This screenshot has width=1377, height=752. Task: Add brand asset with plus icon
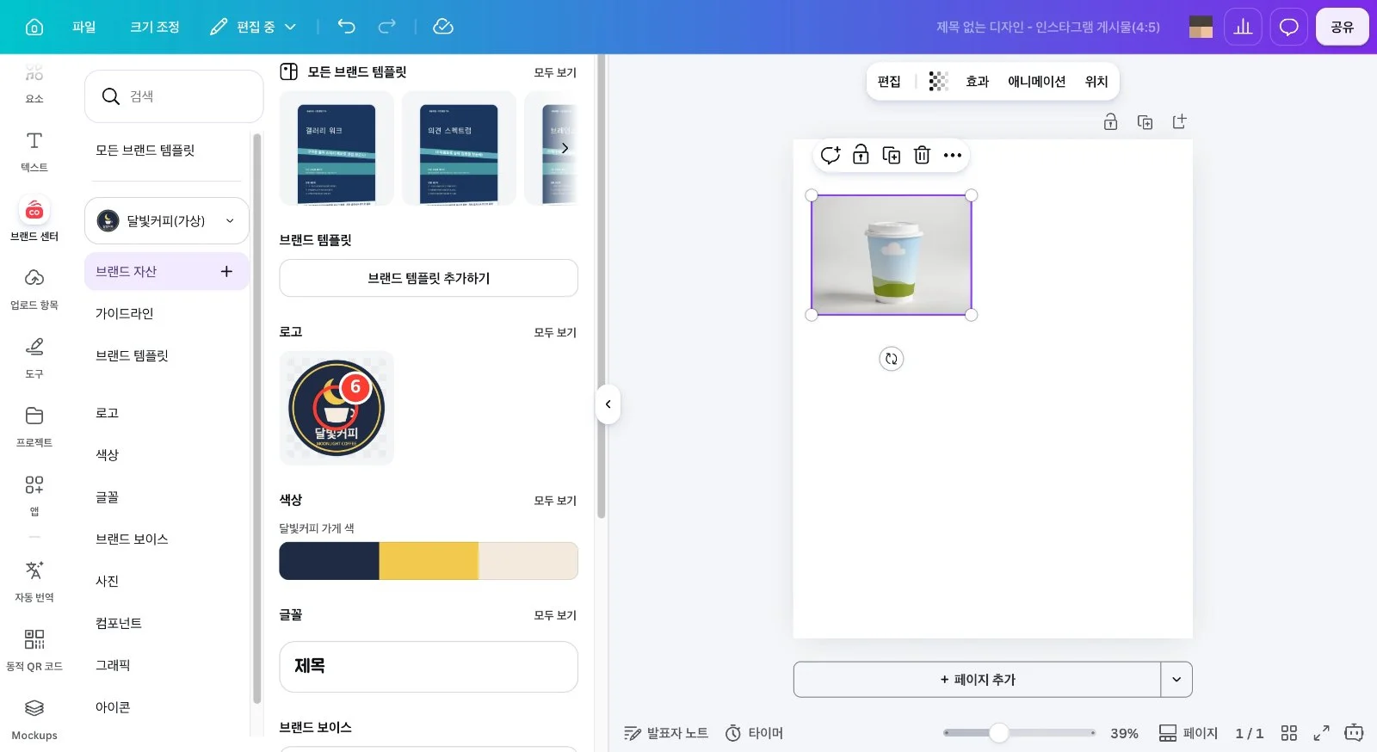click(226, 271)
